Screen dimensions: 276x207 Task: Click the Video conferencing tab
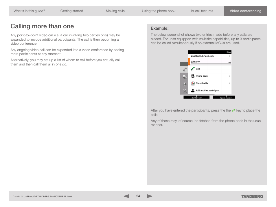[x=246, y=11]
